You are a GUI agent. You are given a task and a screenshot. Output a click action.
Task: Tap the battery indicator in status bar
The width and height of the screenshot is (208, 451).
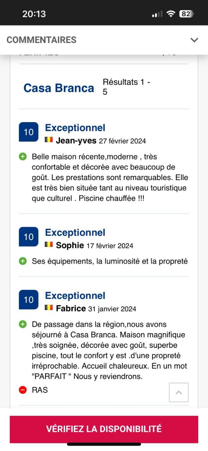186,14
